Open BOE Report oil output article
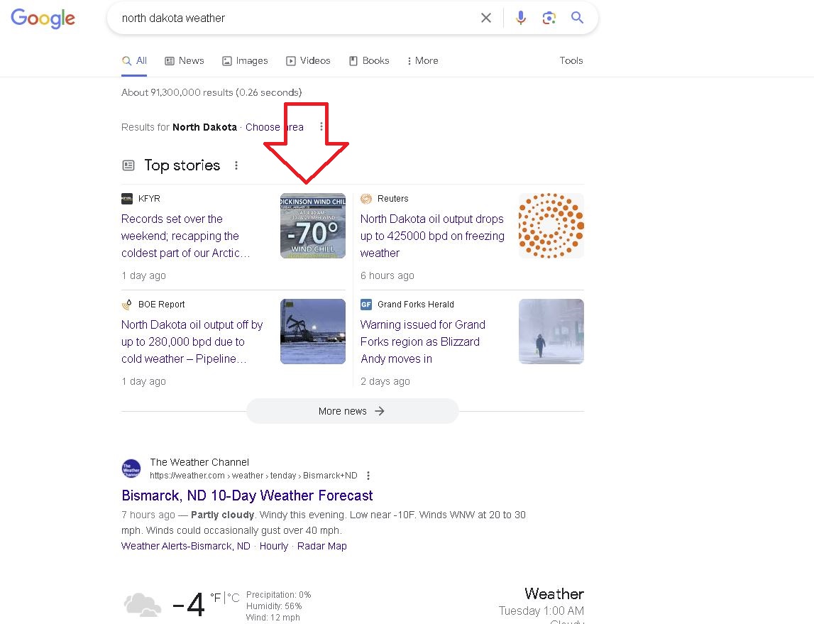The image size is (814, 624). [192, 341]
